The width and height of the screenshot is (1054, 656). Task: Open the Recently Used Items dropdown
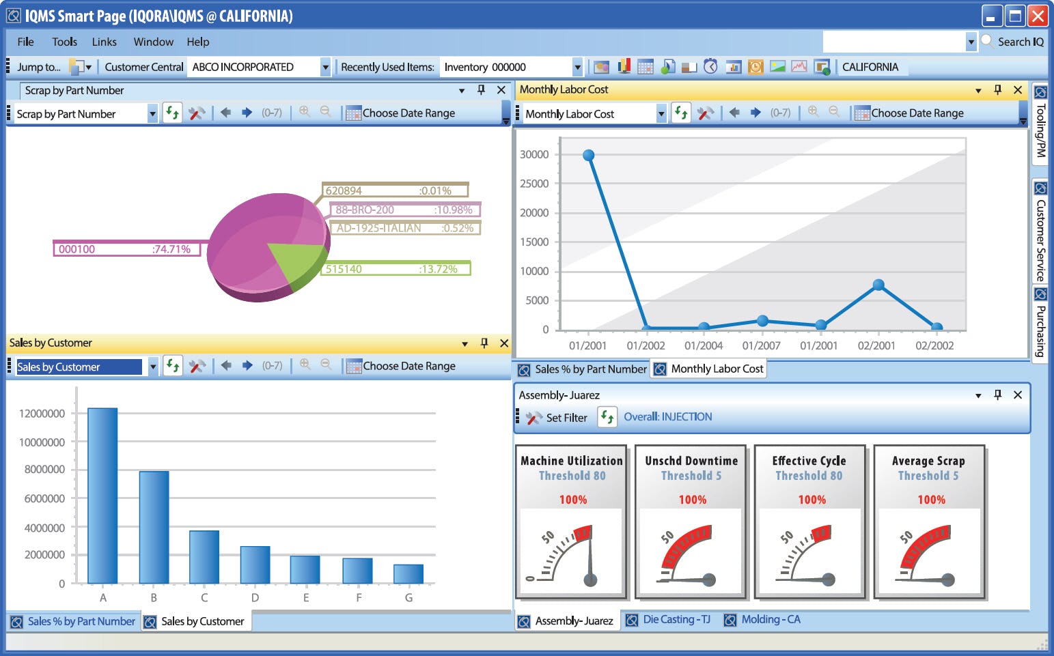577,67
